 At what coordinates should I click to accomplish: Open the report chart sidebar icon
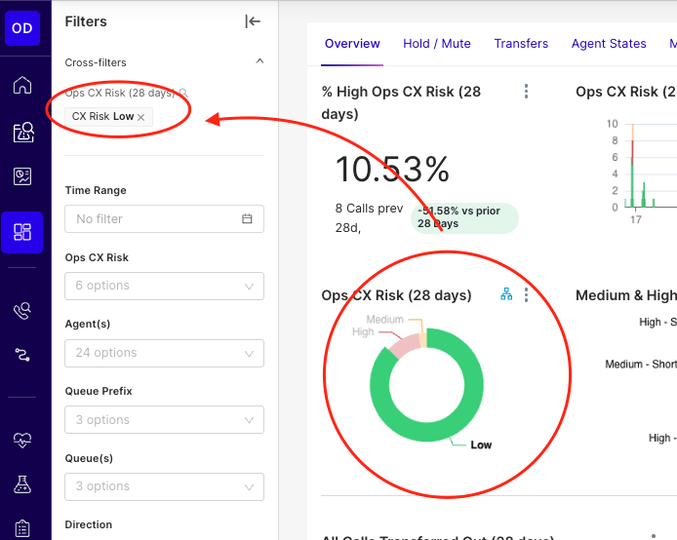coord(22,176)
